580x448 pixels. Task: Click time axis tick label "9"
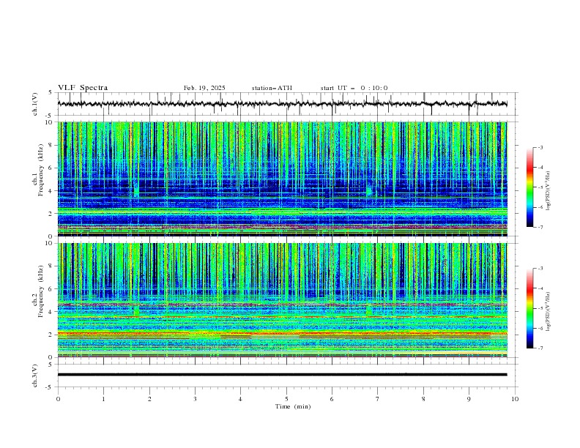(x=469, y=399)
